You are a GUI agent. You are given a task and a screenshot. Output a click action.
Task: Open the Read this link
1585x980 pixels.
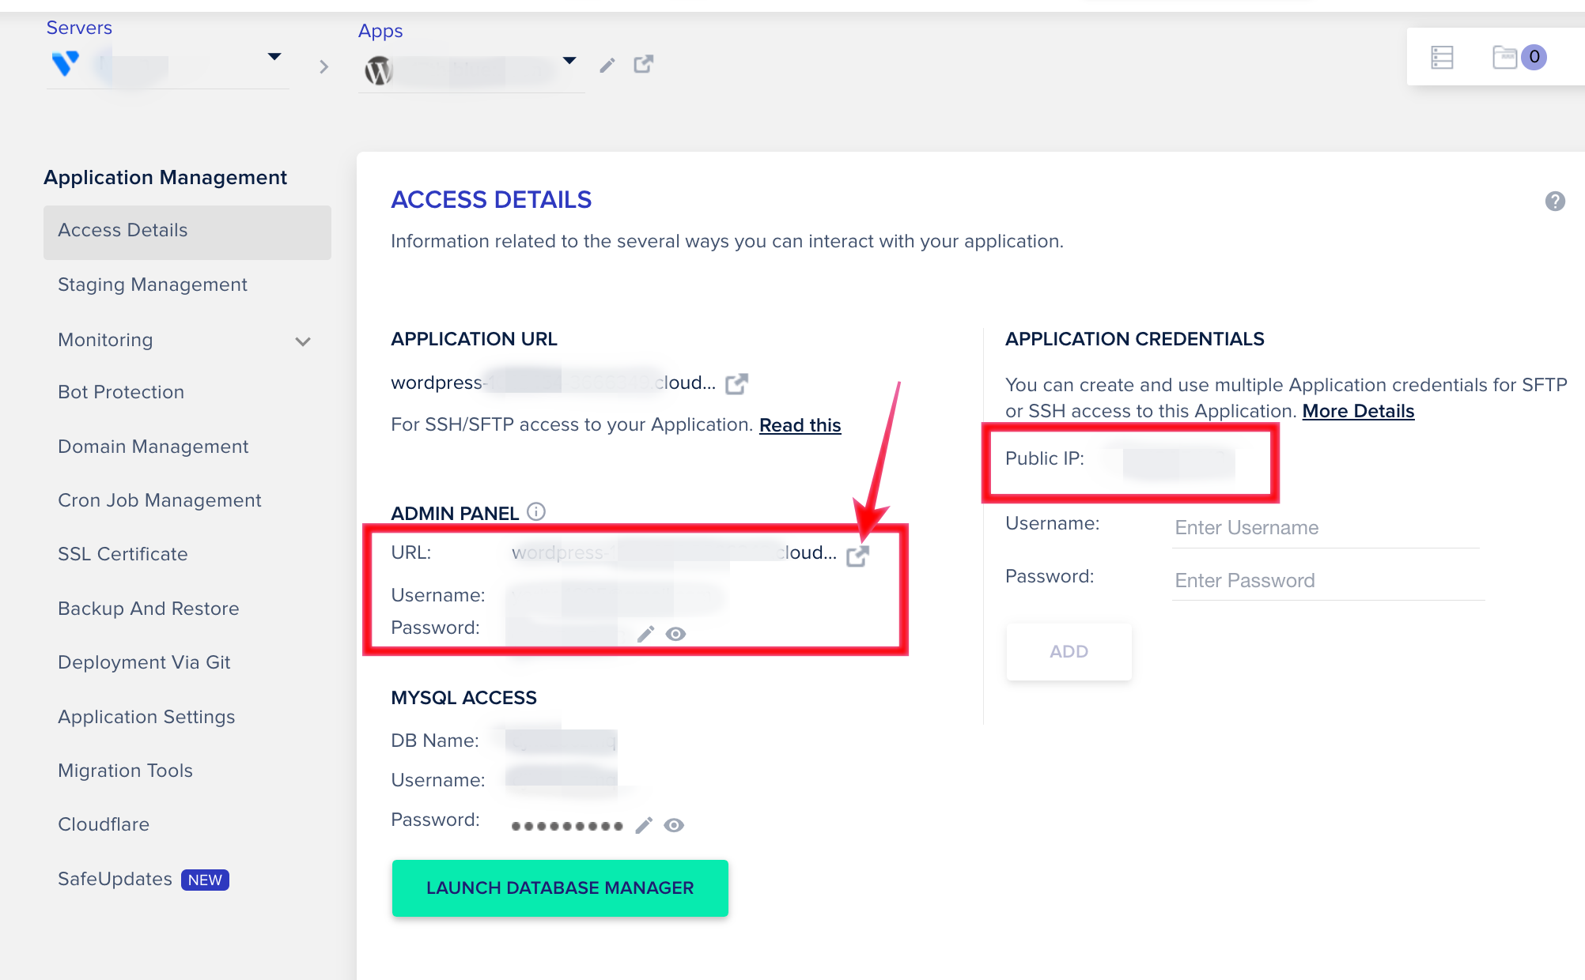(x=800, y=425)
